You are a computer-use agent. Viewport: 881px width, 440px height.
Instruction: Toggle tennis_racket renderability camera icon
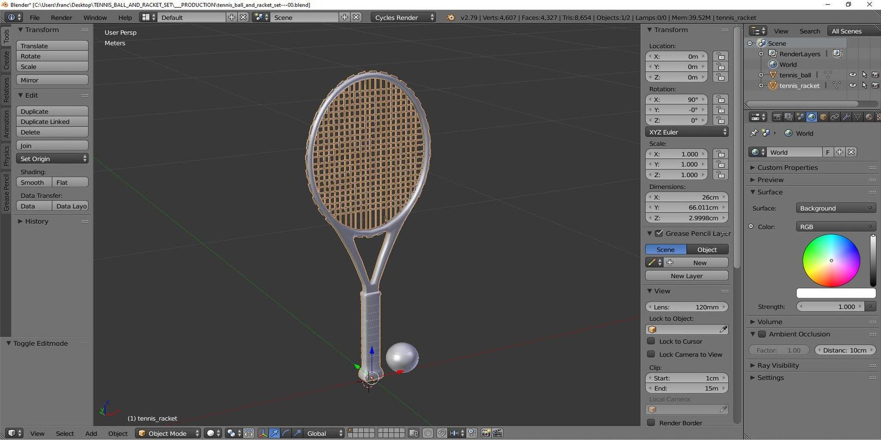click(875, 85)
